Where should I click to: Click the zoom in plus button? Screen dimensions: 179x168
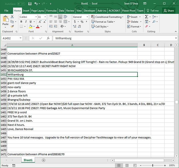165,165
